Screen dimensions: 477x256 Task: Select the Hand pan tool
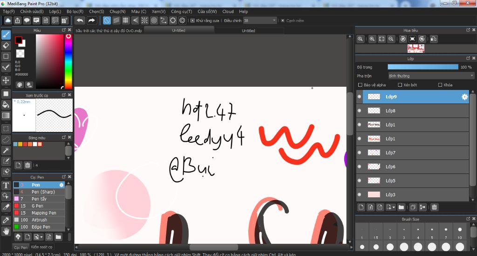click(x=6, y=231)
